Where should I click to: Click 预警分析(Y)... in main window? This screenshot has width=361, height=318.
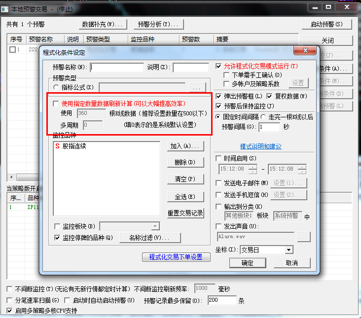point(158,24)
